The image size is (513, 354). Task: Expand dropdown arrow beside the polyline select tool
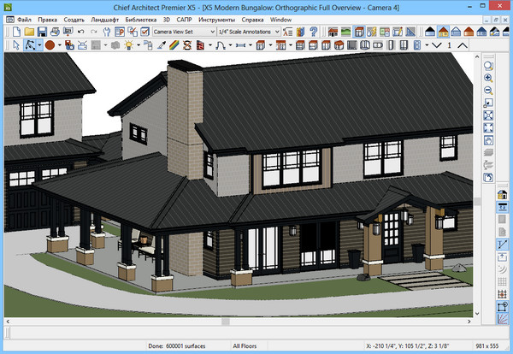(x=39, y=45)
